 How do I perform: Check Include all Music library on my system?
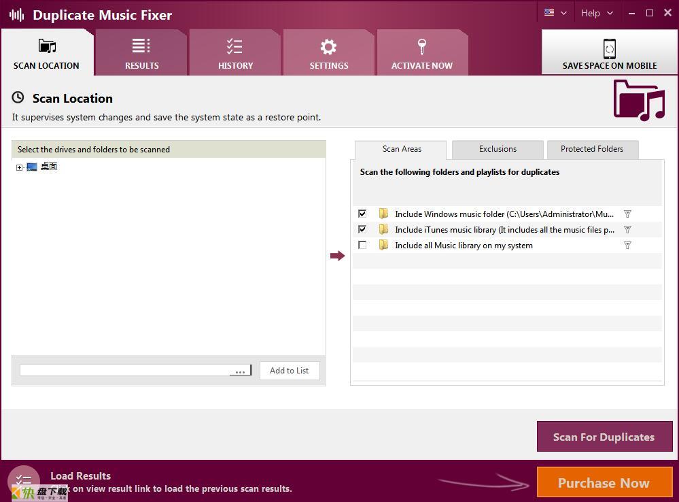362,246
